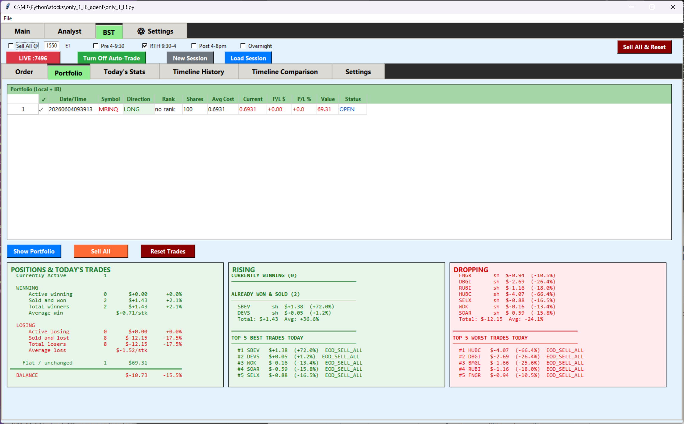Viewport: 684px width, 424px height.
Task: Open the Timeline Comparison tab
Action: (285, 72)
